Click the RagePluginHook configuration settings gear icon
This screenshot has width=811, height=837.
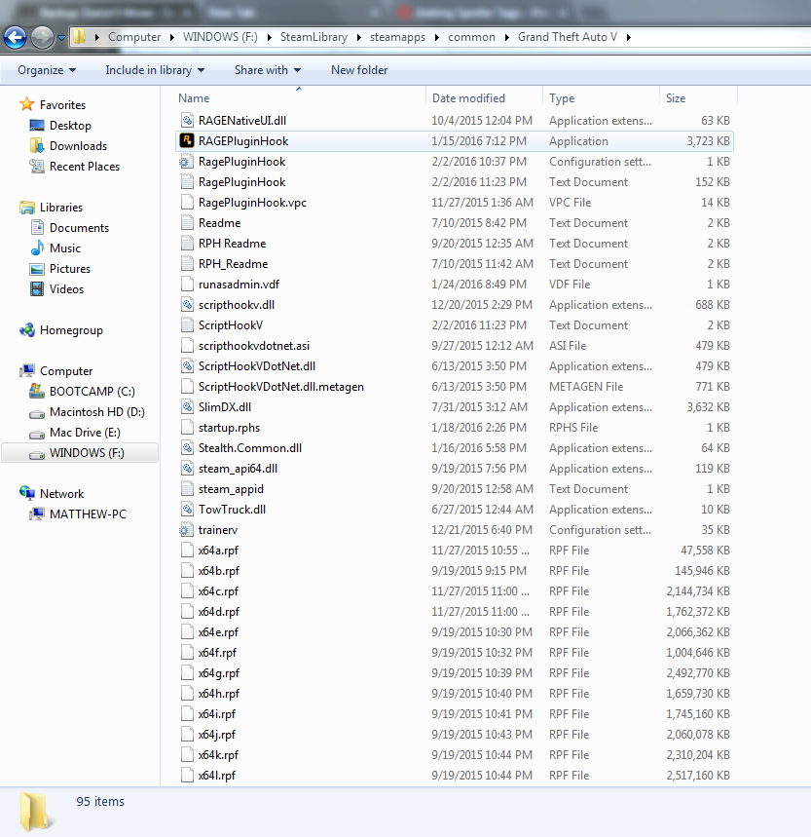[x=186, y=161]
